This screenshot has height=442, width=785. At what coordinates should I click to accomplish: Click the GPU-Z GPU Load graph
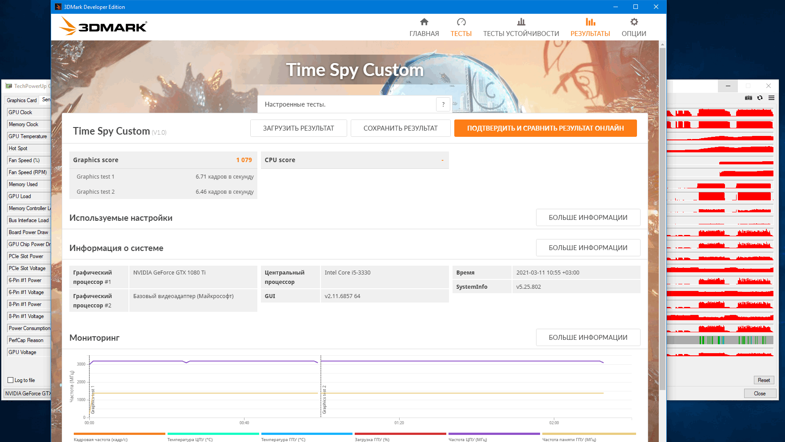coord(720,196)
